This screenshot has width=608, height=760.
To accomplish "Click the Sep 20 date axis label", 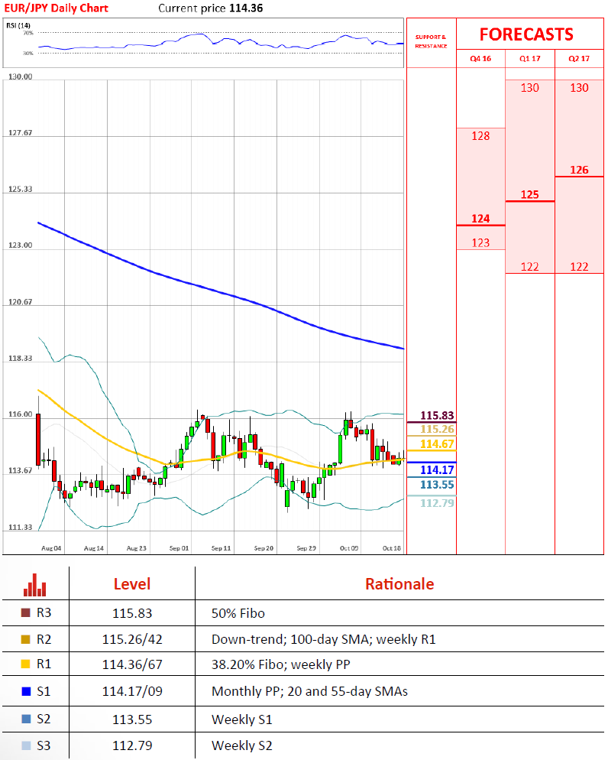I will 264,548.
